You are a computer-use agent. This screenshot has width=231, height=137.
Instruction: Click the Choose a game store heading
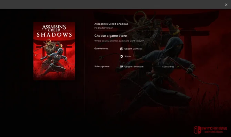click(110, 36)
